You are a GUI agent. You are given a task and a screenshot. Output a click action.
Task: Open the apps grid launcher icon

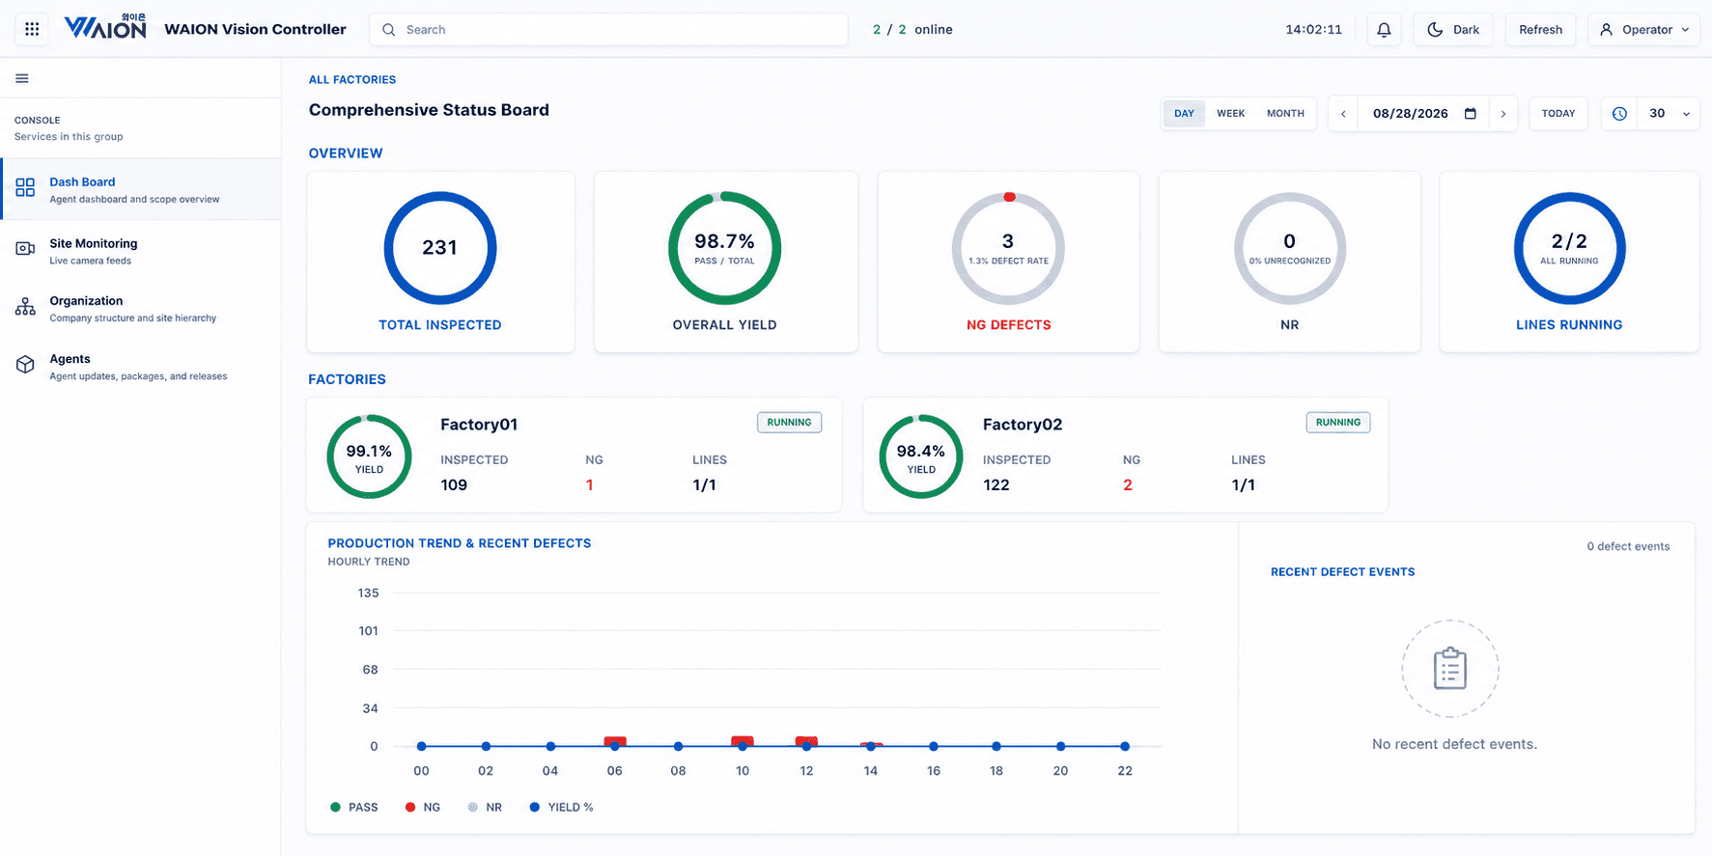point(32,29)
